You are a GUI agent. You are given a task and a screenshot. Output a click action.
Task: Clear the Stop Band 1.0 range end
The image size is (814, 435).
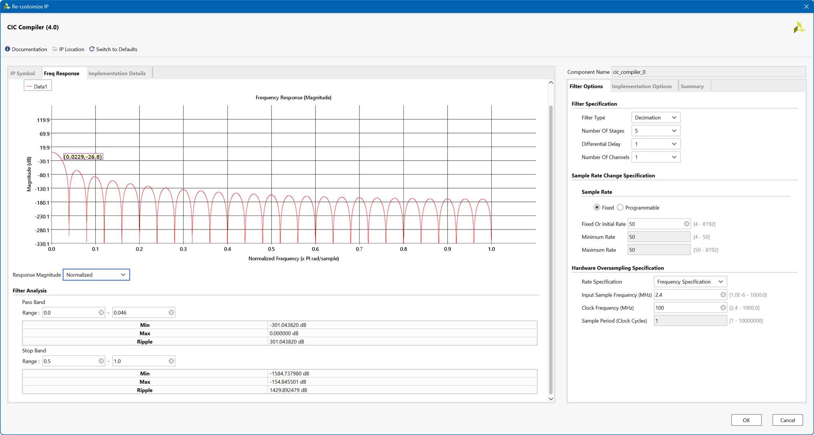[x=171, y=361]
